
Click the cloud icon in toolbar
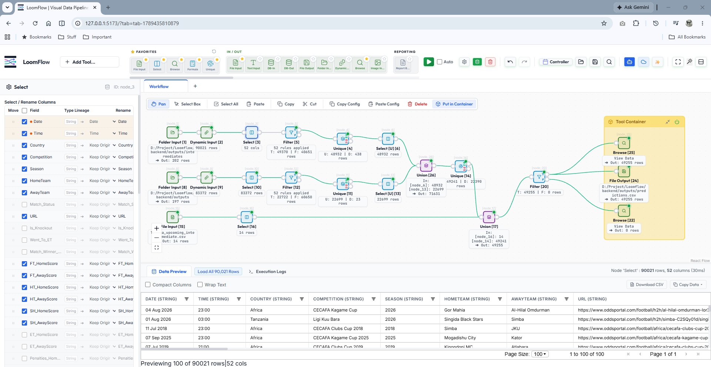[x=644, y=62]
